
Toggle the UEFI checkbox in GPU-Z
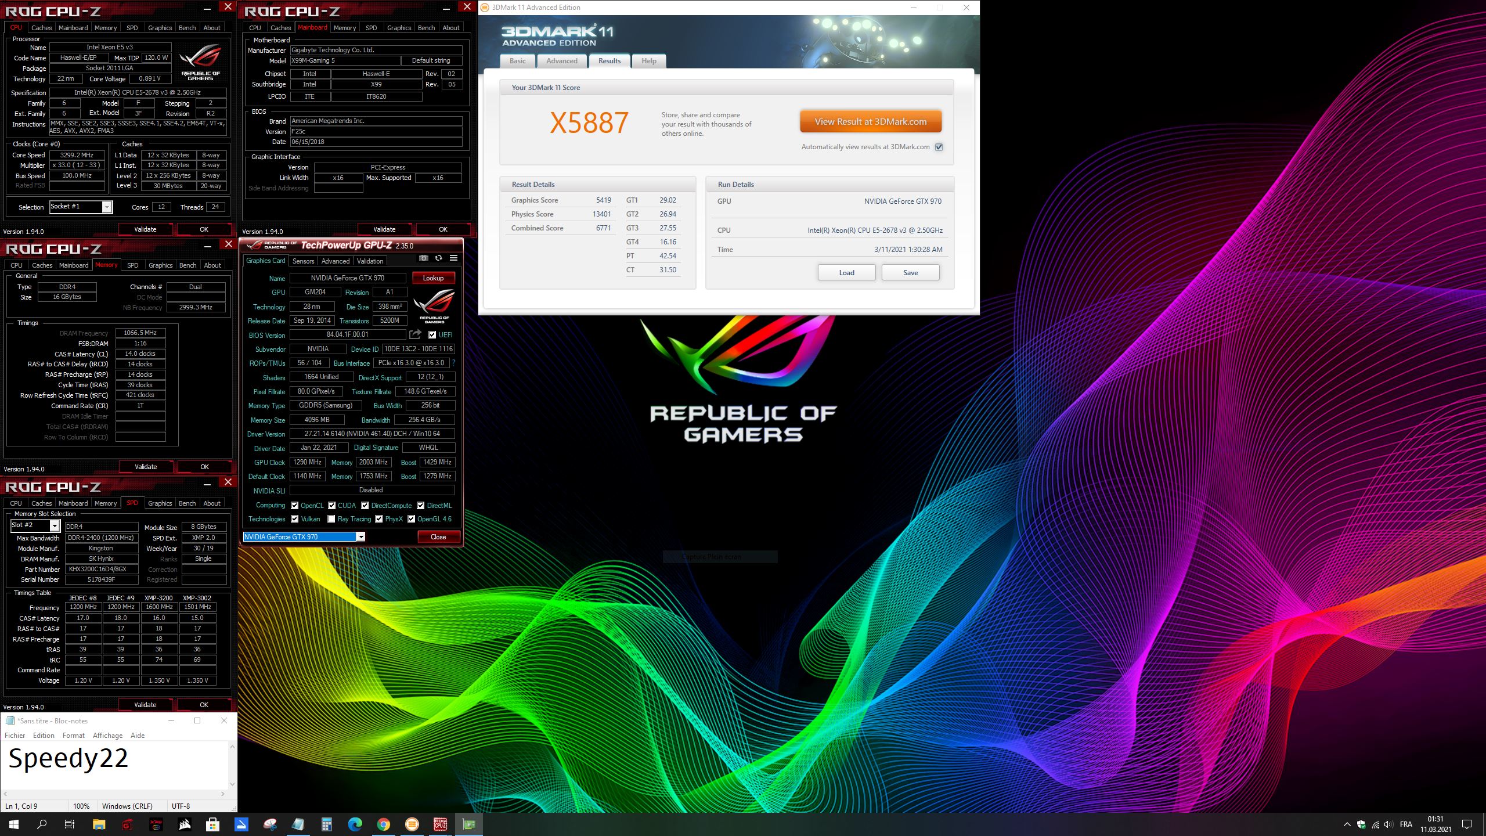pyautogui.click(x=432, y=335)
